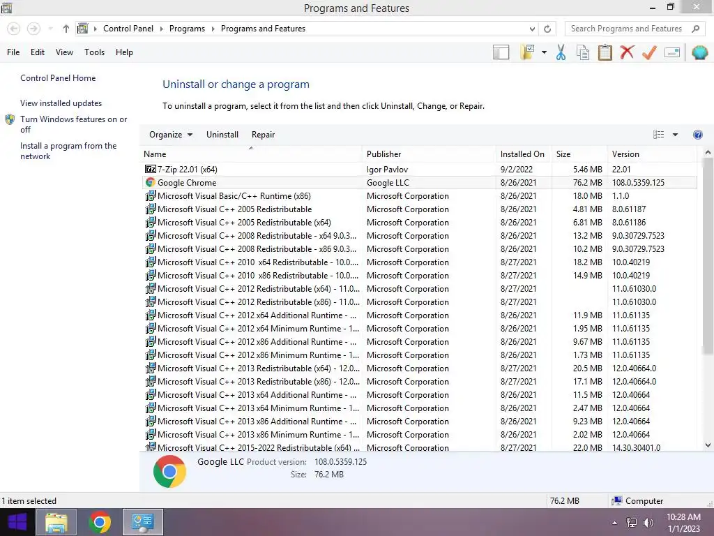
Task: Open the View menu
Action: pos(64,52)
